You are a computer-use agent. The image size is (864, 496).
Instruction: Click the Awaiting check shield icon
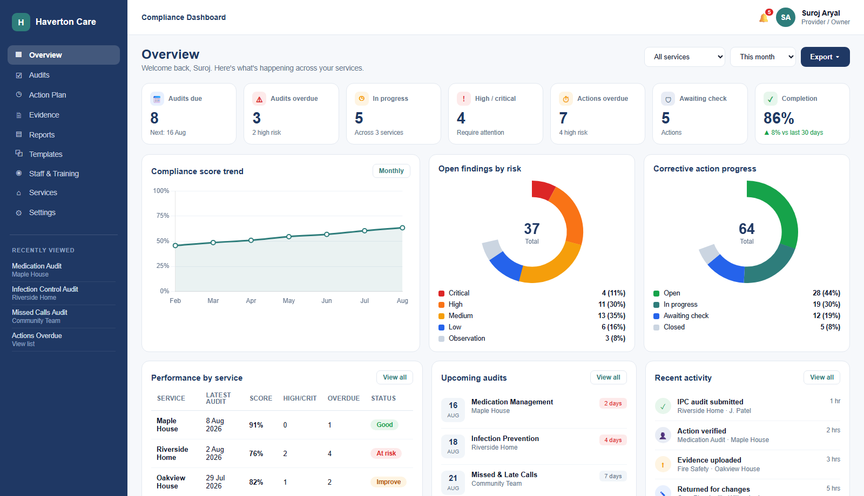[668, 99]
